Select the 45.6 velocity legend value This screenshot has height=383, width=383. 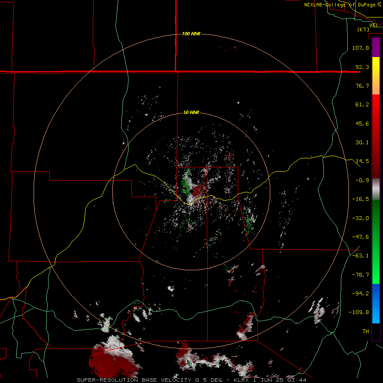362,123
